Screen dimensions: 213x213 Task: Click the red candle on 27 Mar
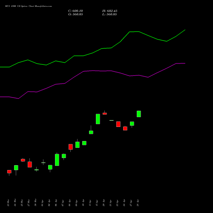tap(30, 164)
